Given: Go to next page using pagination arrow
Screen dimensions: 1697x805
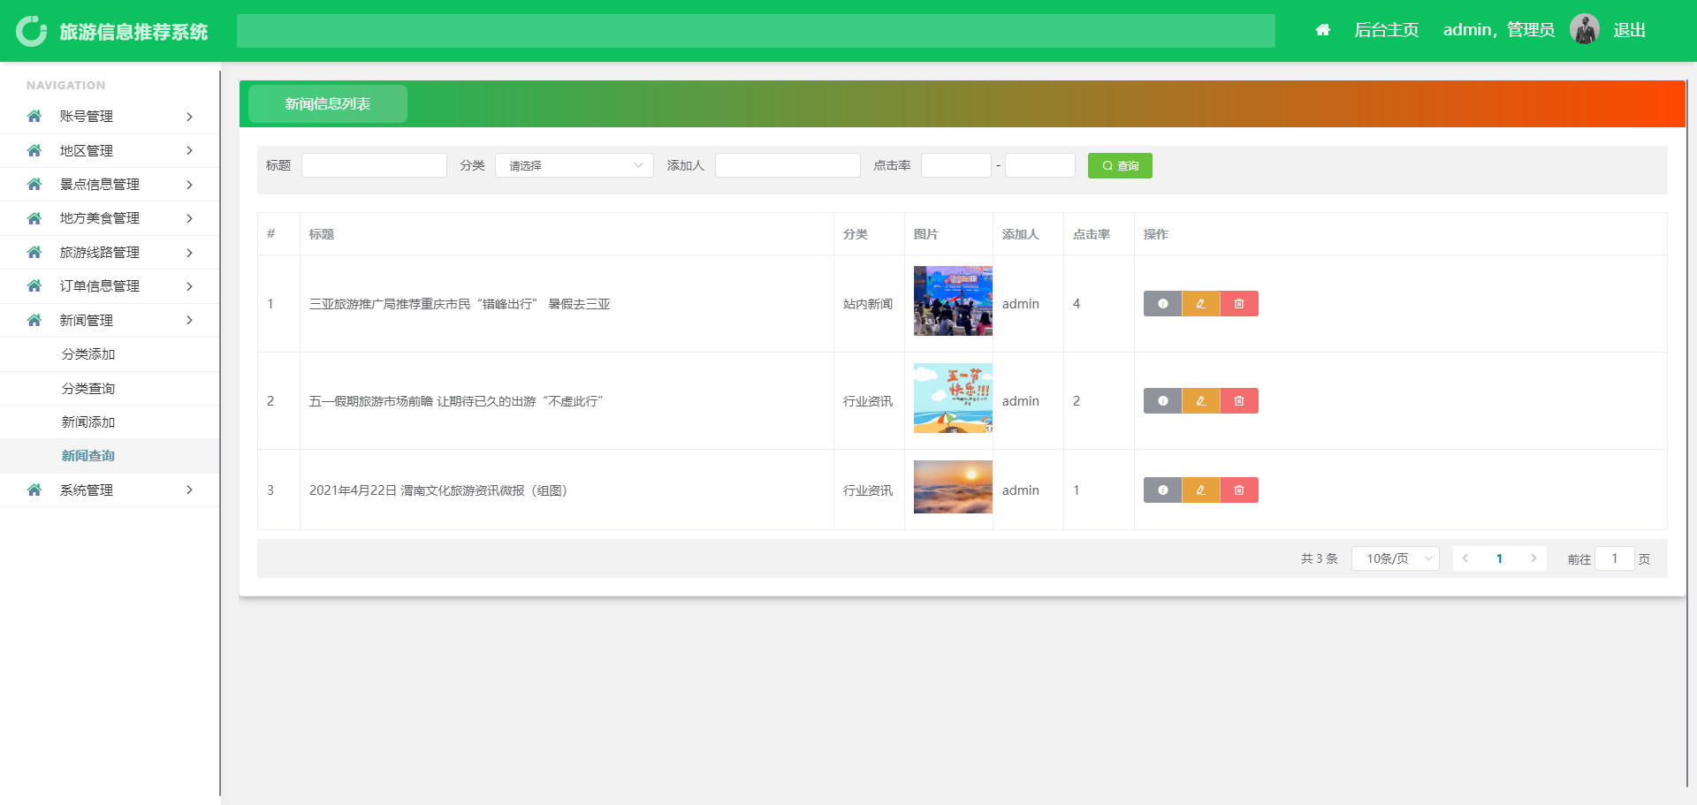Looking at the screenshot, I should (x=1533, y=558).
